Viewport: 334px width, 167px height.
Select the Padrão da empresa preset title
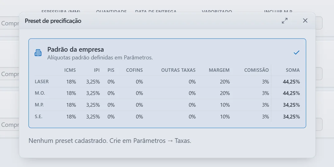click(76, 49)
